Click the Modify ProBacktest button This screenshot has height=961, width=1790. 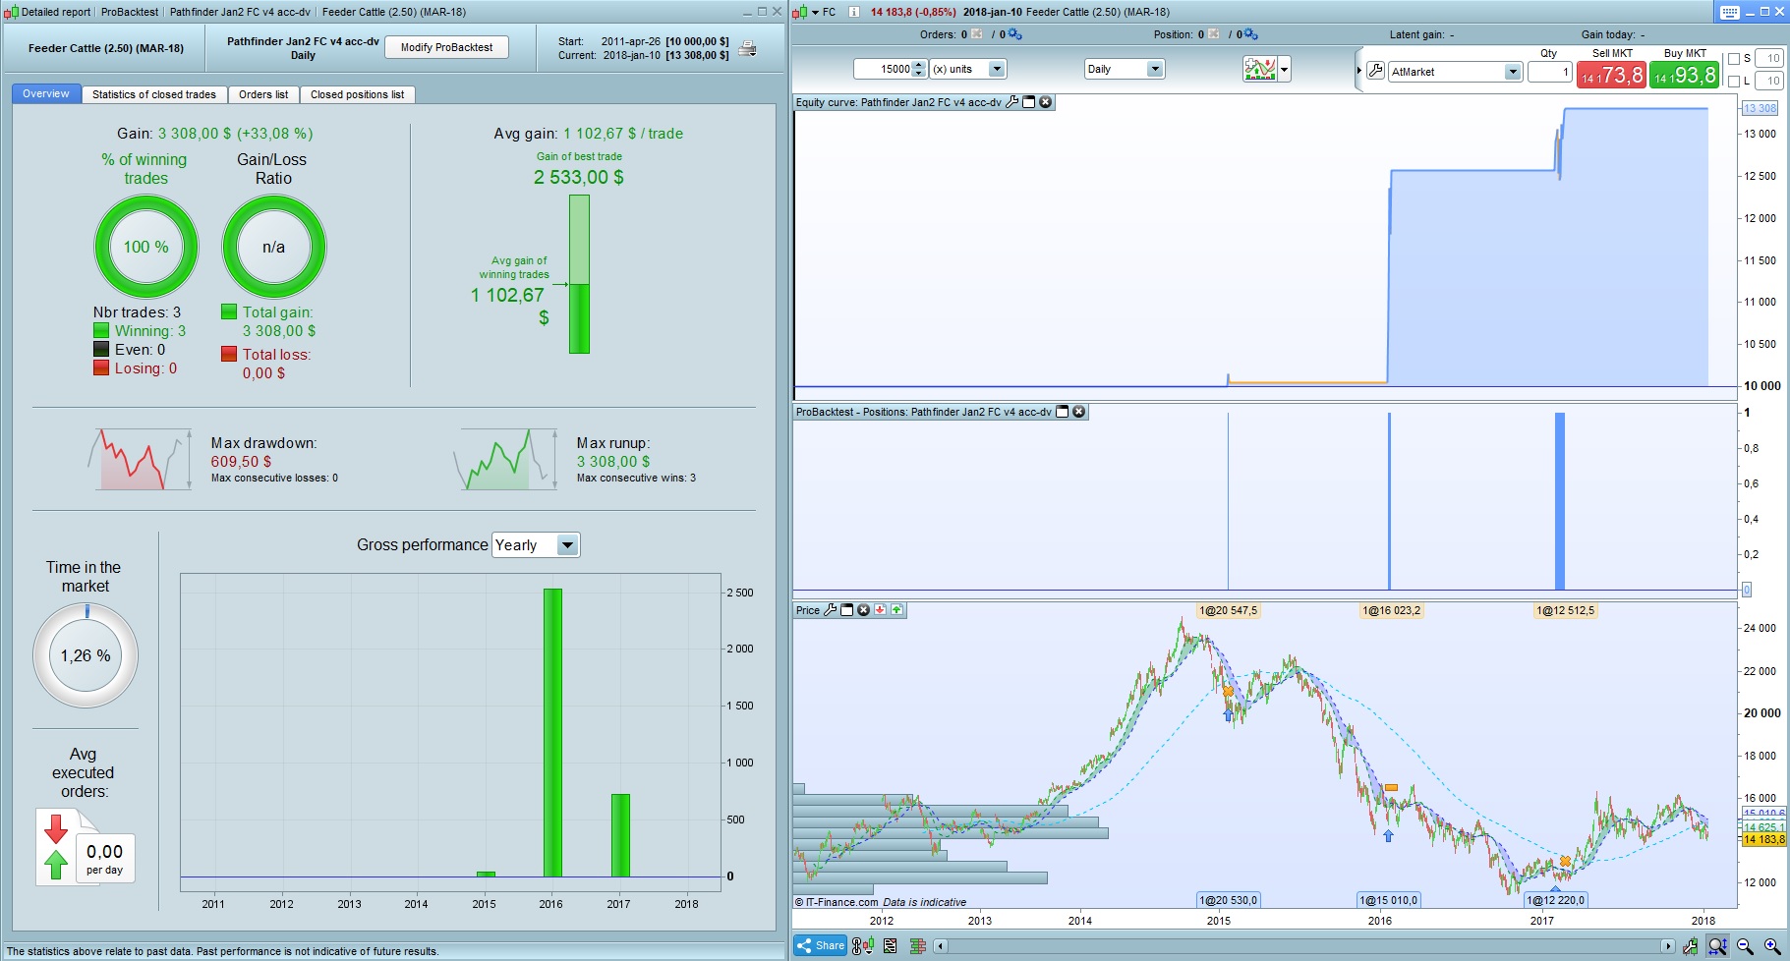coord(447,47)
